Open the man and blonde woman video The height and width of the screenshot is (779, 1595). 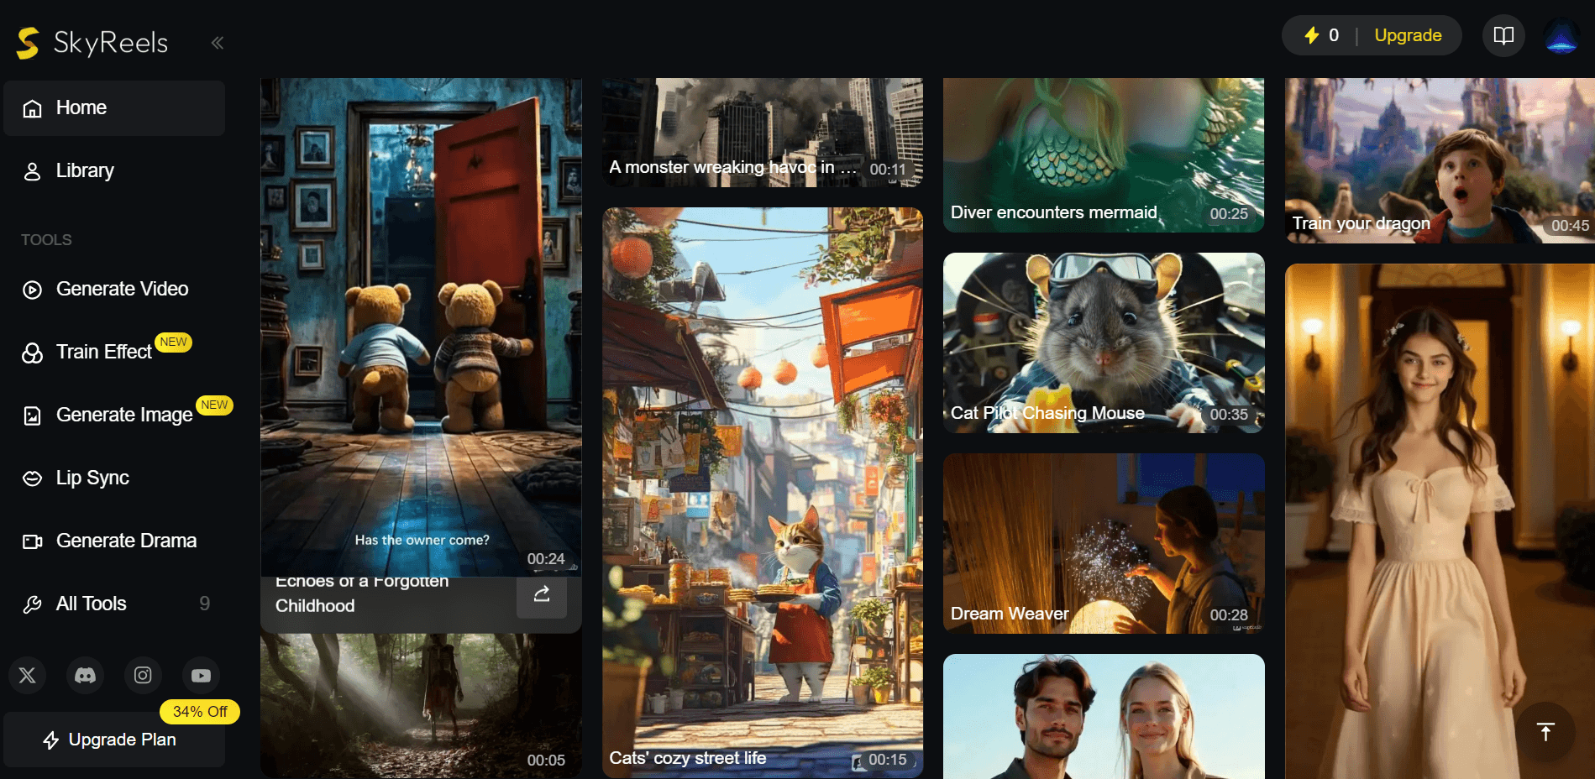1104,716
